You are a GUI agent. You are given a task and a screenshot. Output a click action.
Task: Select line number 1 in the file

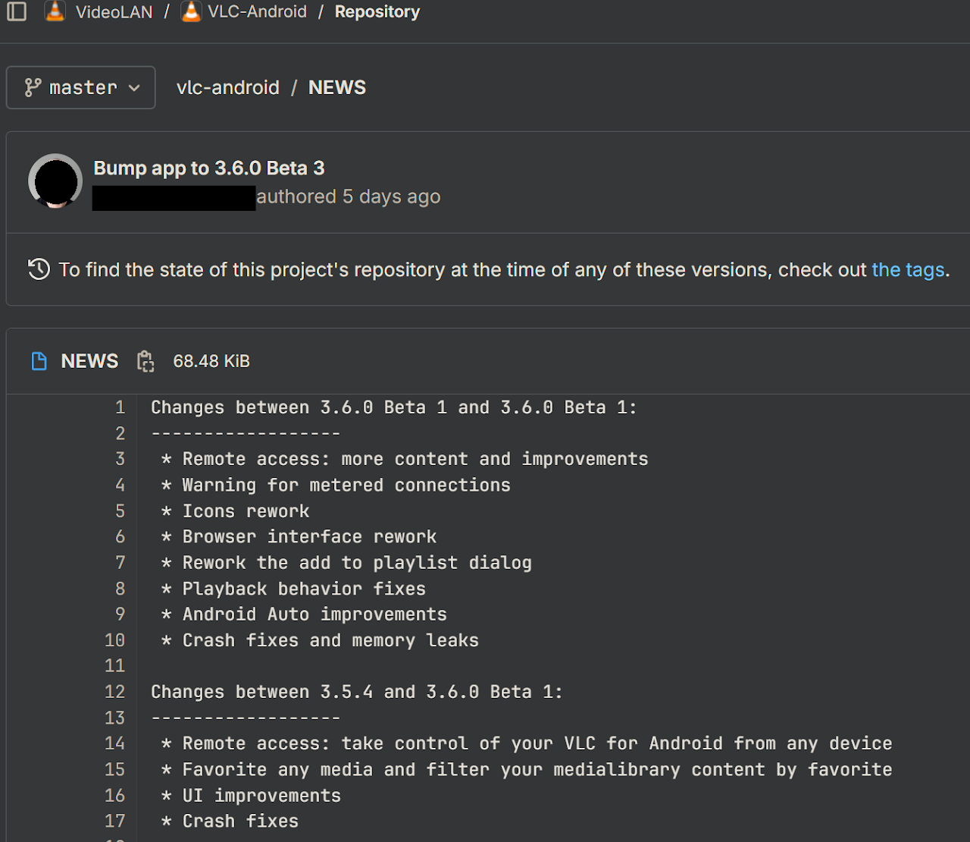120,407
